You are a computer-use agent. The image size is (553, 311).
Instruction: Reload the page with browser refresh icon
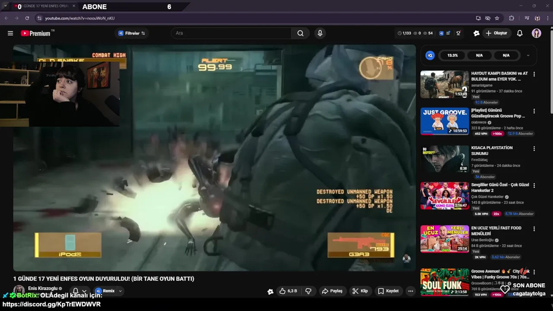[x=27, y=18]
